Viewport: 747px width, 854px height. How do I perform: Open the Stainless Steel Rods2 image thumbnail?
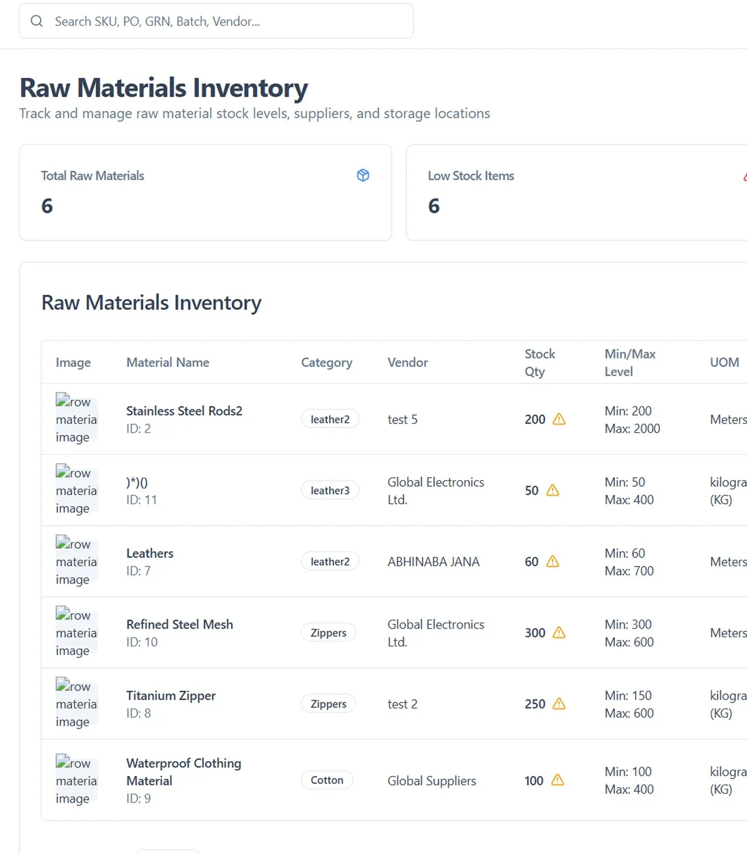pyautogui.click(x=76, y=419)
